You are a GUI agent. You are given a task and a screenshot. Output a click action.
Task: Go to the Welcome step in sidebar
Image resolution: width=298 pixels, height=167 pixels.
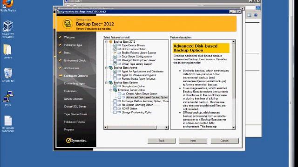pos(69,38)
